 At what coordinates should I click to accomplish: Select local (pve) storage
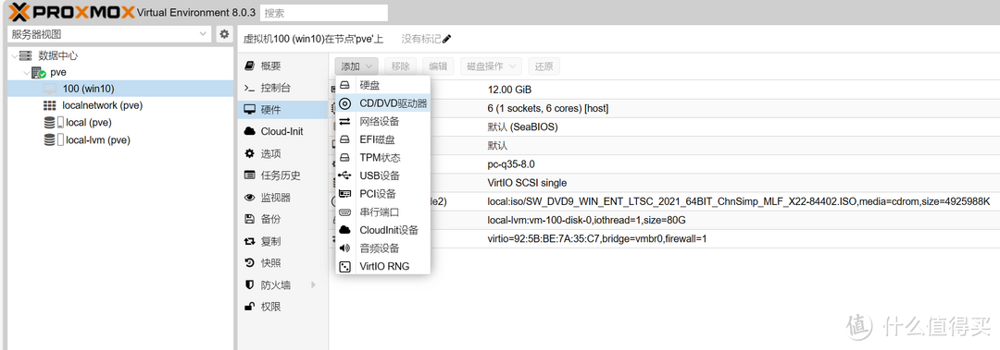pos(89,122)
